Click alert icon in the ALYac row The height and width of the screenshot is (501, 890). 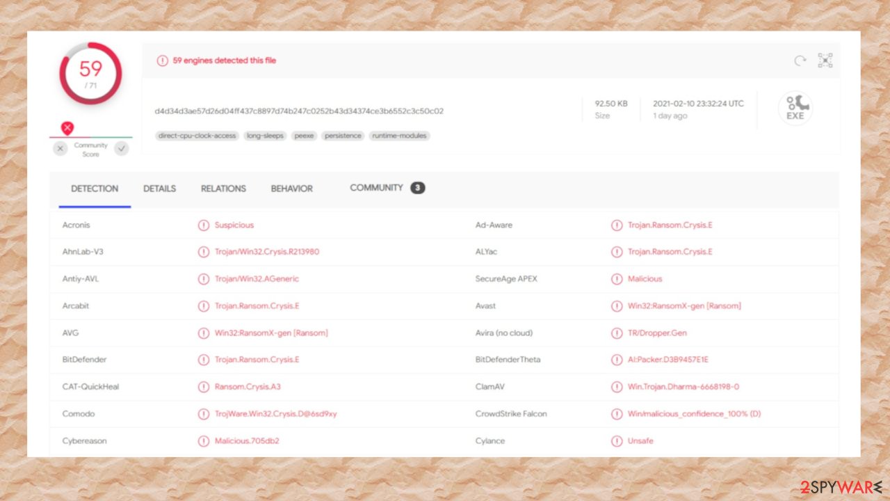(617, 252)
